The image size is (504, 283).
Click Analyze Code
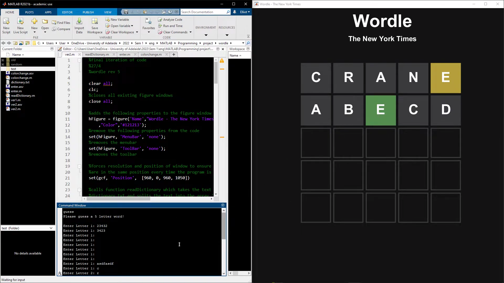pyautogui.click(x=170, y=19)
